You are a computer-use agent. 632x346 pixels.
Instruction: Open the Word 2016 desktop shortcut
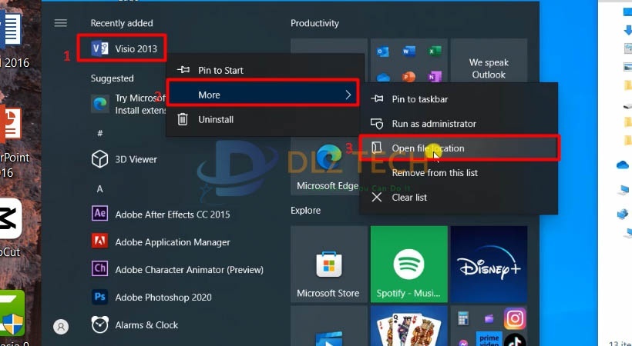tap(12, 39)
